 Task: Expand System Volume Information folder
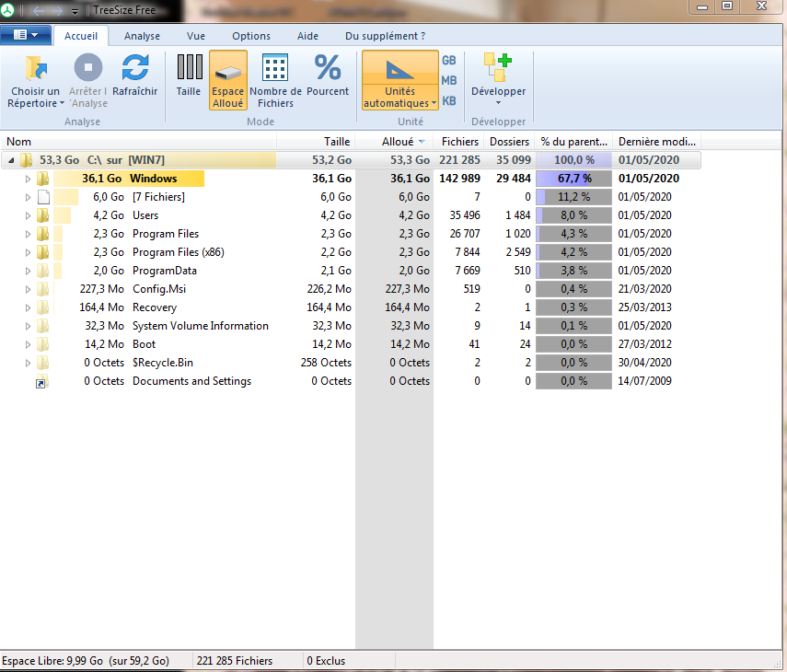(29, 326)
